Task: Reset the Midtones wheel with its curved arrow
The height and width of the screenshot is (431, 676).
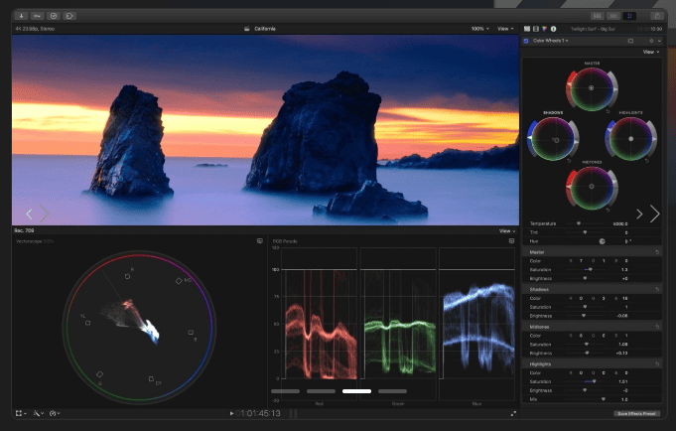Action: (x=608, y=211)
